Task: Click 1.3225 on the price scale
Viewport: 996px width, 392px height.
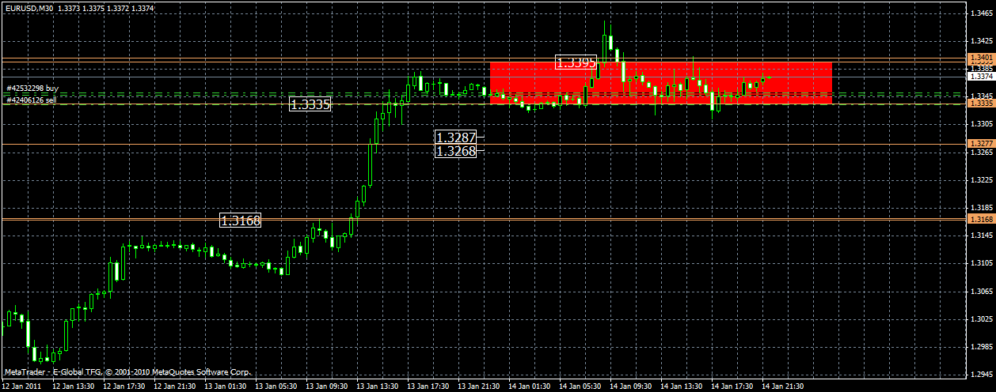Action: 982,179
